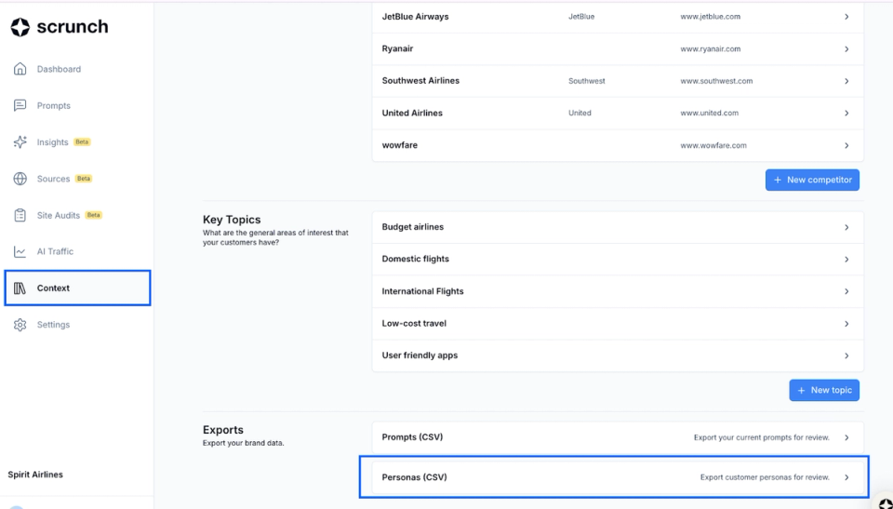Export Prompts (CSV) row
Viewport: 893px width, 509px height.
(x=618, y=437)
